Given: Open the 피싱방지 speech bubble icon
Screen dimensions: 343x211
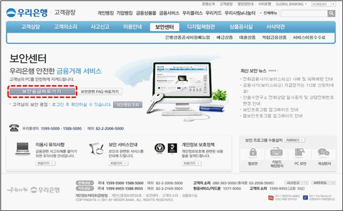Looking at the screenshot, I should pyautogui.click(x=324, y=152).
